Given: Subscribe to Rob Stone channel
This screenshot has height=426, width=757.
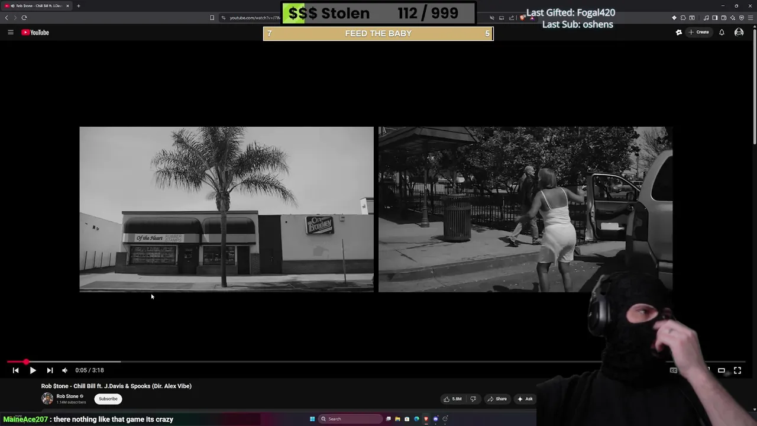Looking at the screenshot, I should pos(108,399).
